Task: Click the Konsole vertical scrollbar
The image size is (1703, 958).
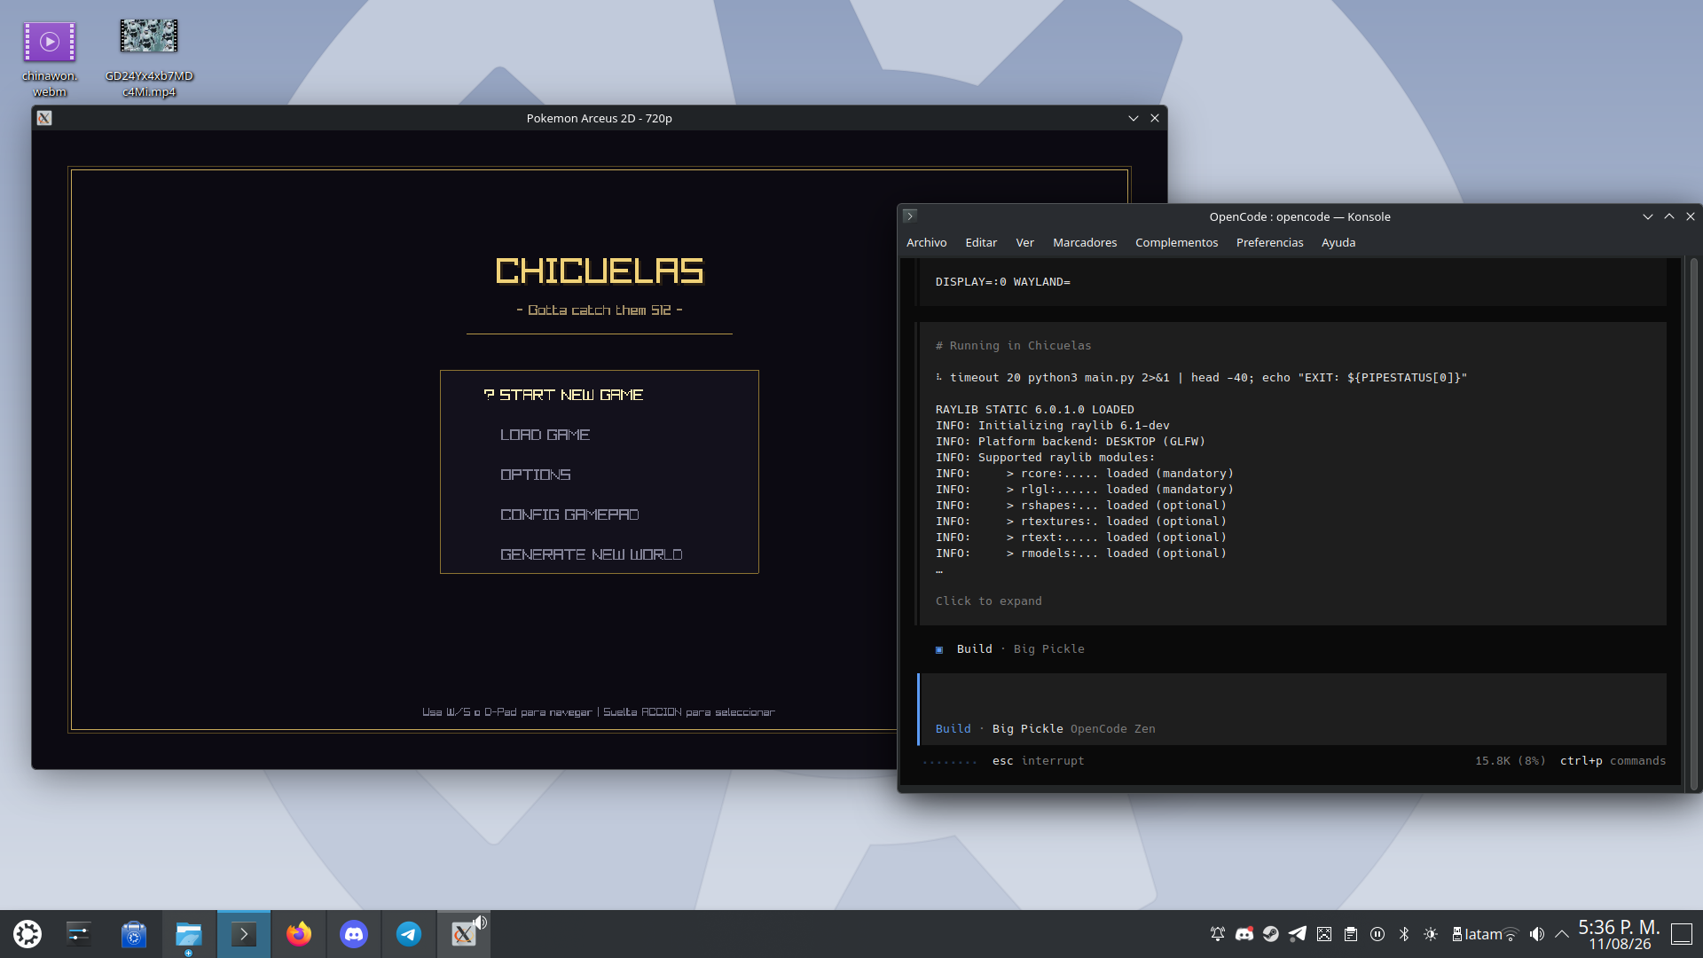Action: pyautogui.click(x=1693, y=523)
